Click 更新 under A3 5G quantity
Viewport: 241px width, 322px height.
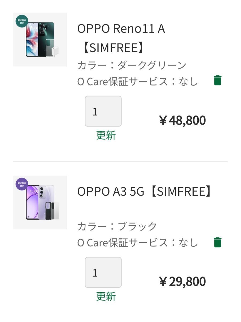[x=106, y=297]
